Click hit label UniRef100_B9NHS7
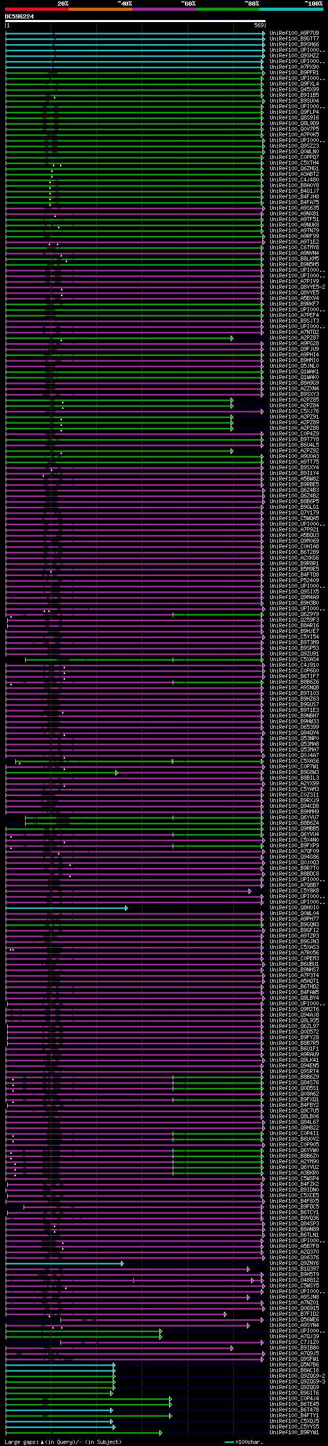 point(294,969)
